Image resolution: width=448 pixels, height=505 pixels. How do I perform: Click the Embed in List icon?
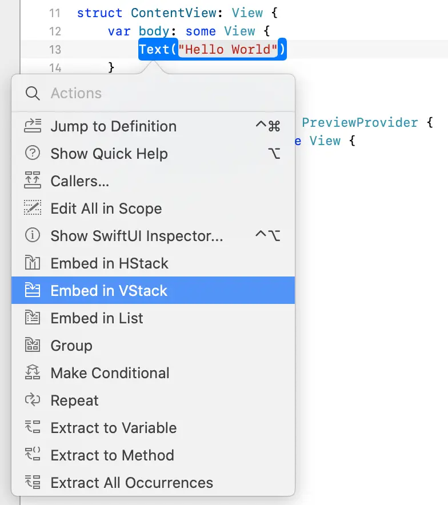click(33, 318)
